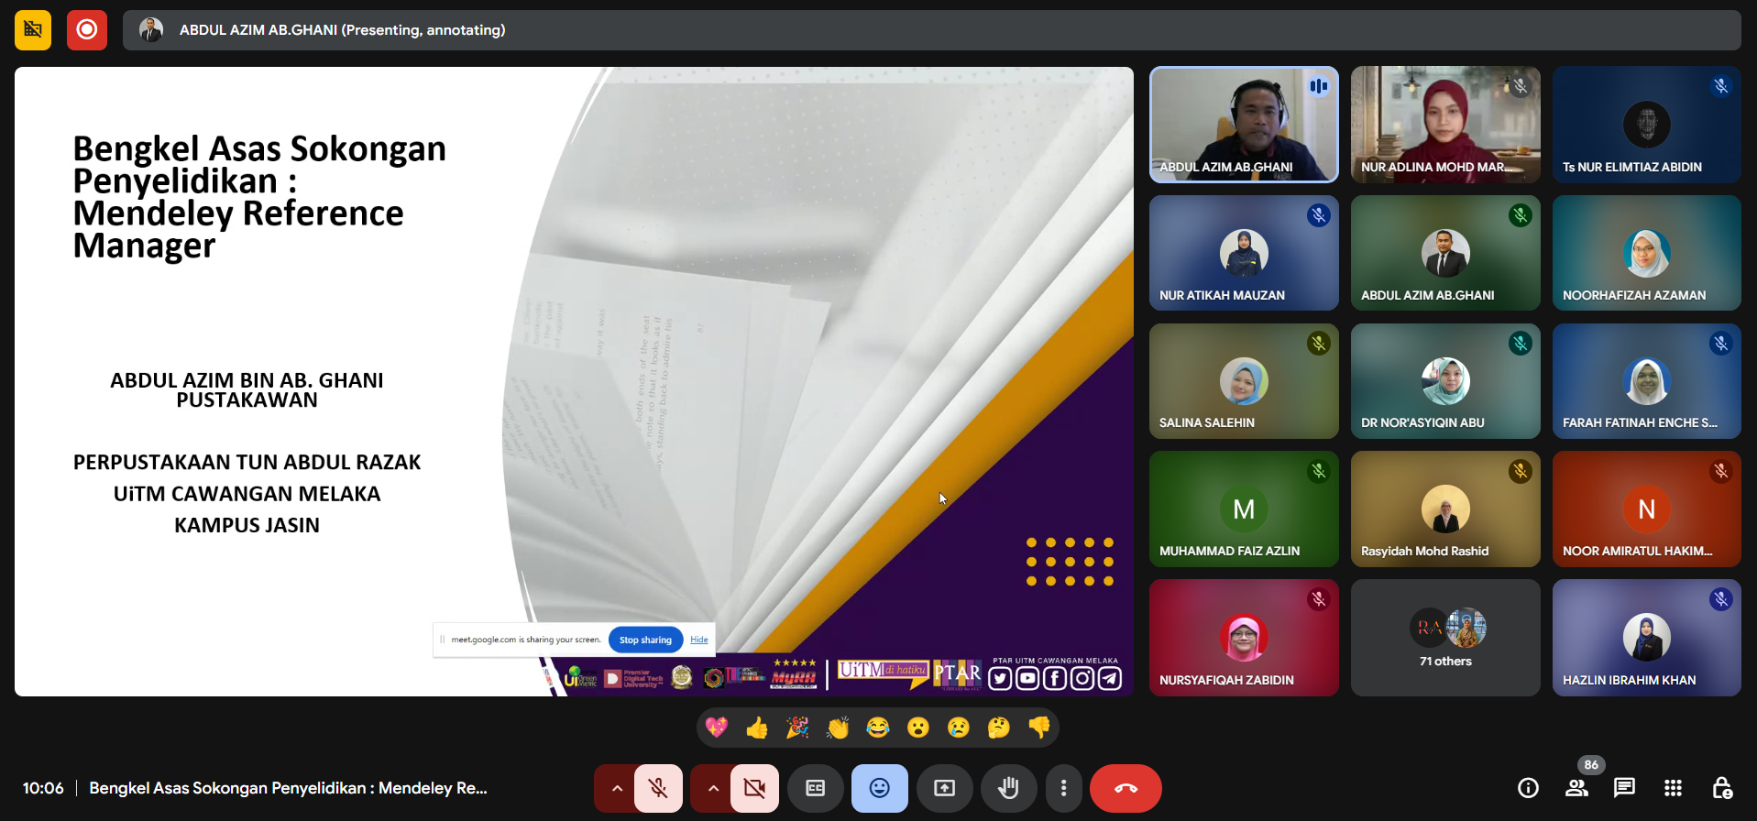
Task: Toggle the camera on/off button
Action: (754, 788)
